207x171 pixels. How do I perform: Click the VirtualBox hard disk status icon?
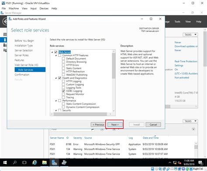click(152, 169)
